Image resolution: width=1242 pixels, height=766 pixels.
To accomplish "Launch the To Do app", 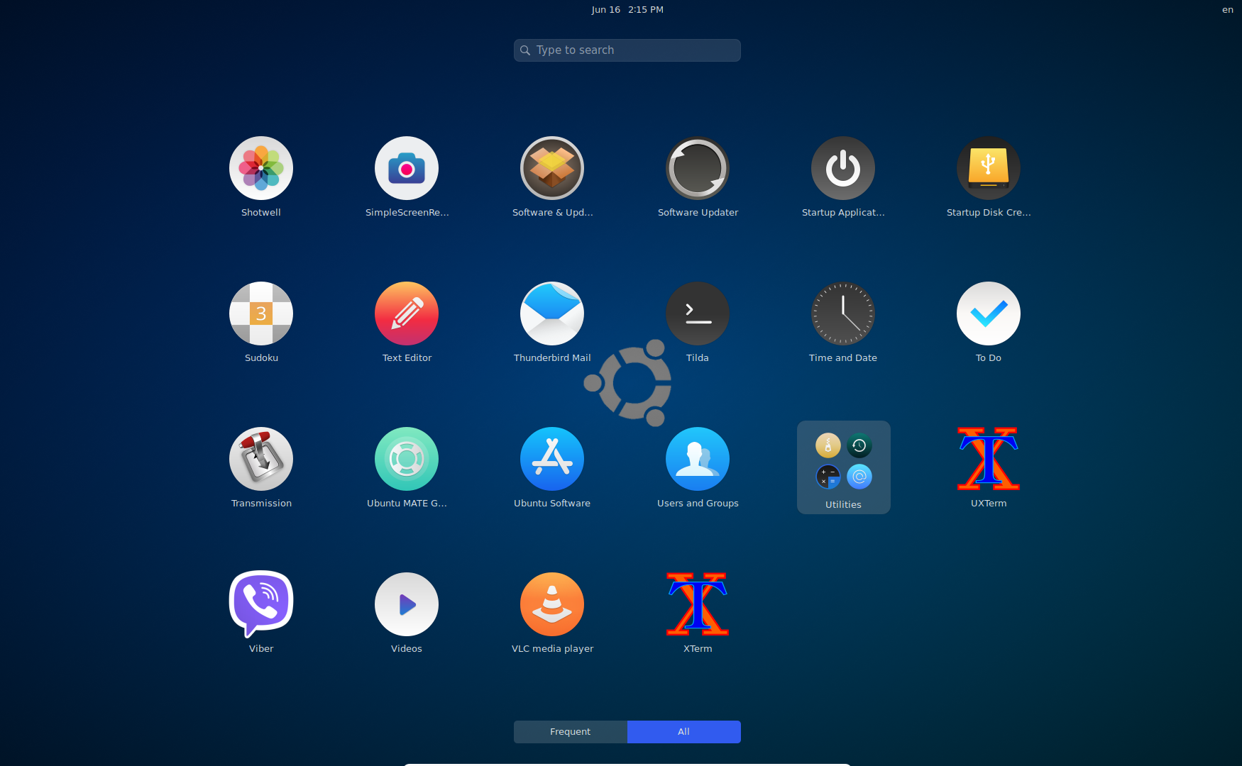I will coord(988,314).
